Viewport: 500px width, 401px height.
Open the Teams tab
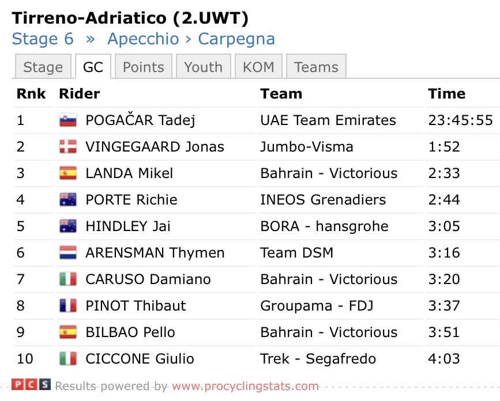click(315, 67)
